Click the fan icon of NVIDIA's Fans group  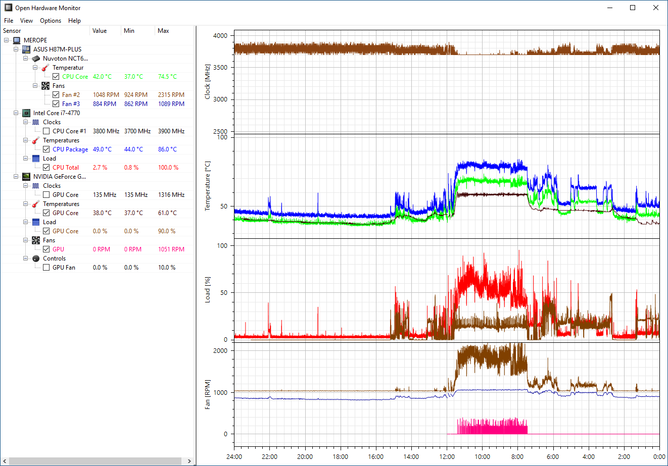(x=36, y=240)
